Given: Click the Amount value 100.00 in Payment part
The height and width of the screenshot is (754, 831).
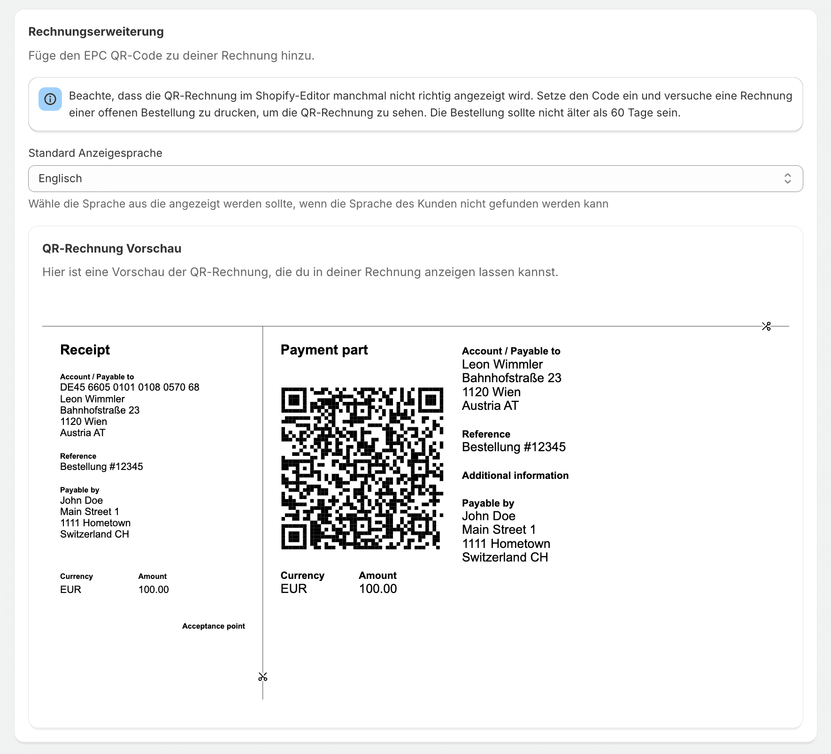Looking at the screenshot, I should [377, 588].
